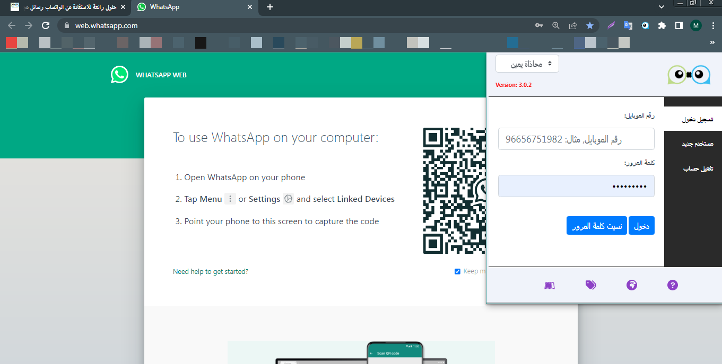
Task: Click the WhatsApp QR code
Action: point(455,191)
